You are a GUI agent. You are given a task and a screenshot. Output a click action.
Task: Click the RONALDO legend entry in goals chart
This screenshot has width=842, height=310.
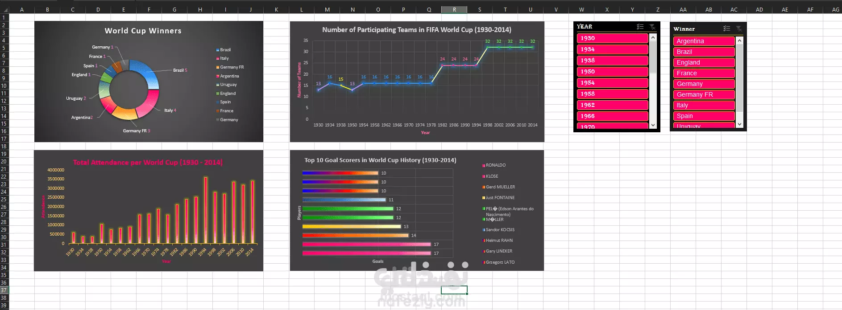(x=494, y=165)
